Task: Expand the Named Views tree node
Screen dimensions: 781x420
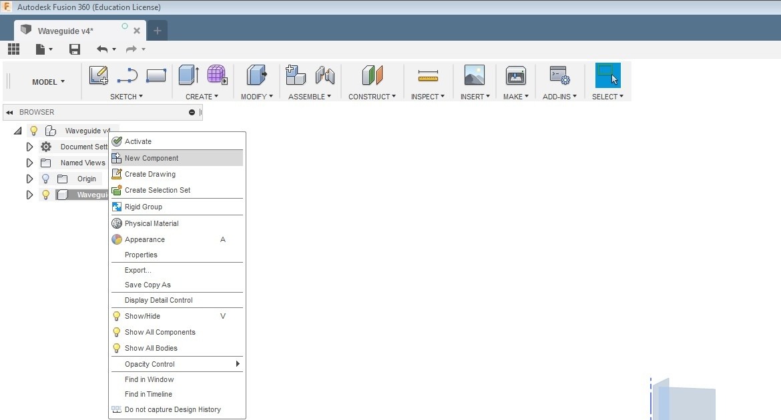Action: coord(29,163)
